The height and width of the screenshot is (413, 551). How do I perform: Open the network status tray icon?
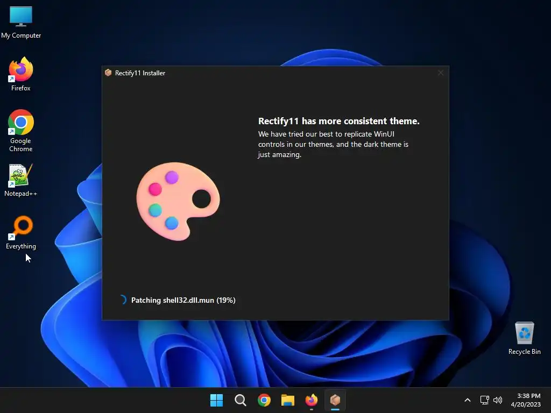[485, 400]
